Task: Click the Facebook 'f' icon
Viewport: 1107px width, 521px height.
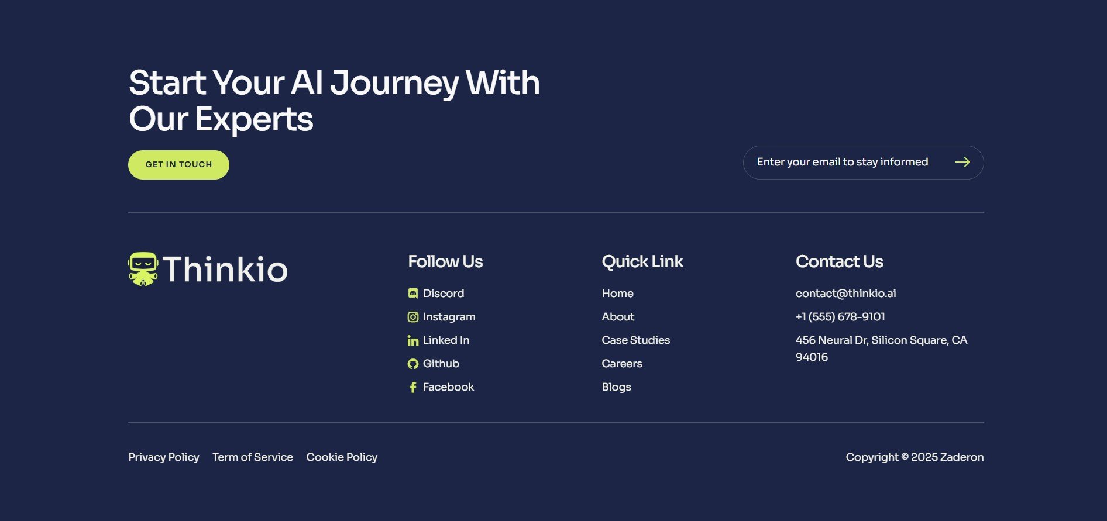Action: click(x=413, y=387)
